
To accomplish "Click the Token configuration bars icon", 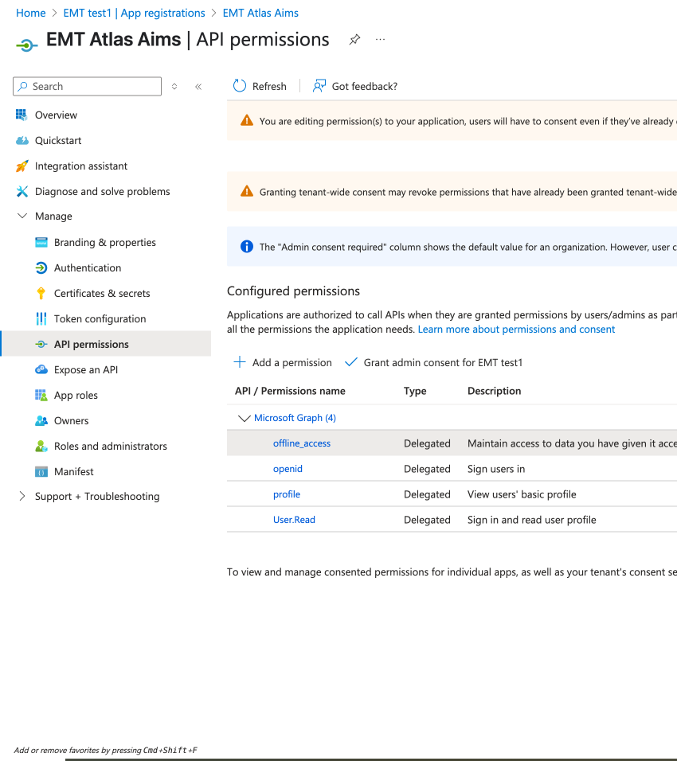I will 41,319.
